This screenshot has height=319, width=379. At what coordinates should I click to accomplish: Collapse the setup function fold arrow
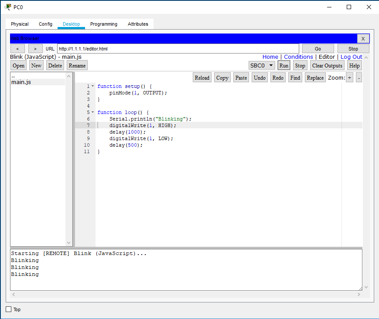pos(92,86)
